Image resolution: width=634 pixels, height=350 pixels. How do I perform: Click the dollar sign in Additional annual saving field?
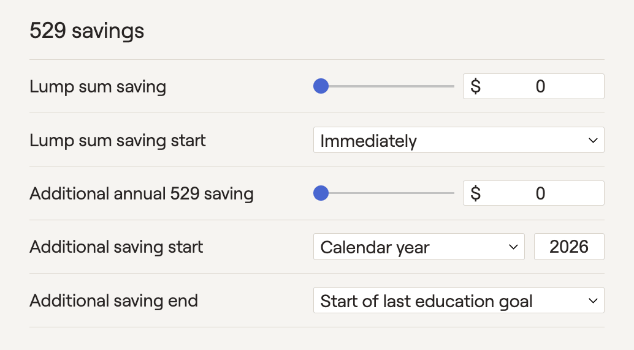[x=475, y=194]
